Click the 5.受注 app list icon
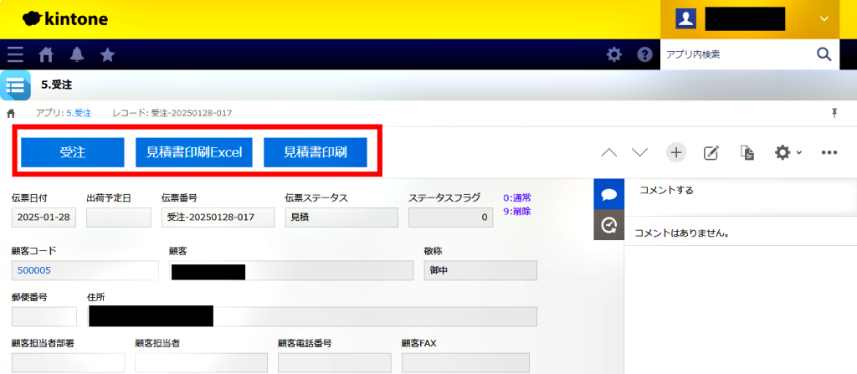Viewport: 857px width, 374px height. [15, 85]
